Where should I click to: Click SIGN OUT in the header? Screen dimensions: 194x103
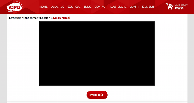pos(148,7)
